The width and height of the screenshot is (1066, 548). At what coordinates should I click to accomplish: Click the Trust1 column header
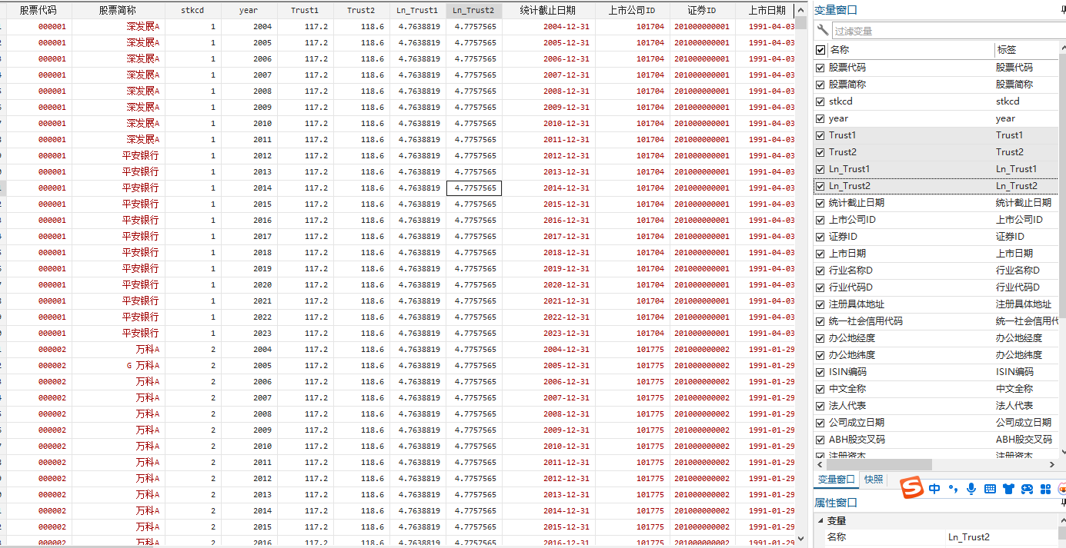305,10
